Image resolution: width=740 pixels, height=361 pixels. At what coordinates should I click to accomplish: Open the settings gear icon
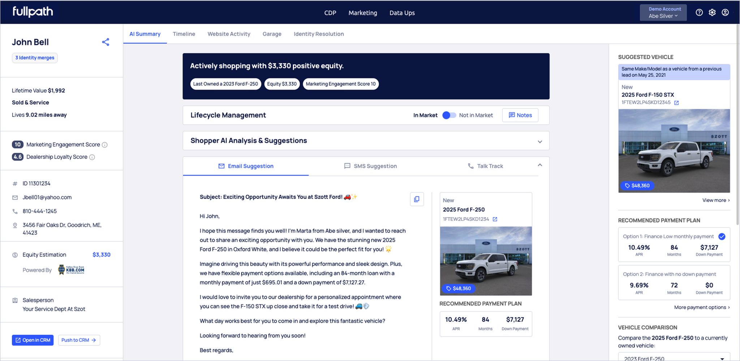[712, 12]
